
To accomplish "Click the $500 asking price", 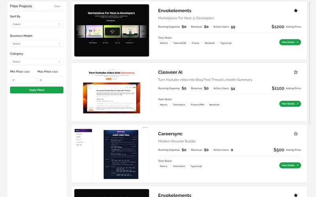I will [279, 150].
